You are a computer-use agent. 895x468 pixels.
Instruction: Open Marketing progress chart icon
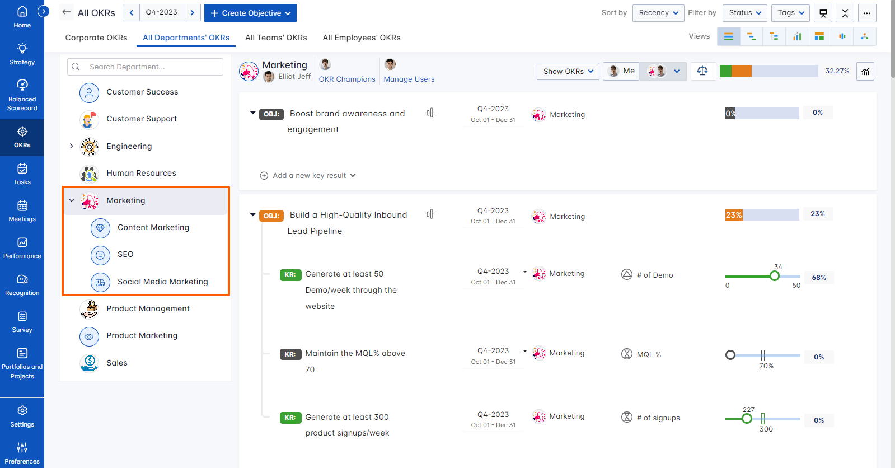click(865, 71)
